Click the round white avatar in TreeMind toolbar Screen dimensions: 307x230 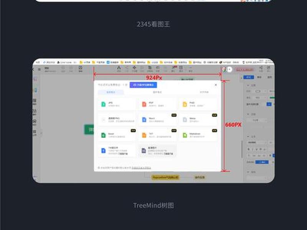(x=229, y=69)
